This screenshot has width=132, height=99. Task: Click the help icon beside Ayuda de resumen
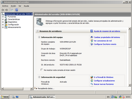pyautogui.click(x=92, y=31)
